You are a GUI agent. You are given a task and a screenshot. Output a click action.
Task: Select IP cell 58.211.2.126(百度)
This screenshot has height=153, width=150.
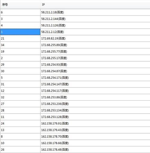tap(95, 25)
